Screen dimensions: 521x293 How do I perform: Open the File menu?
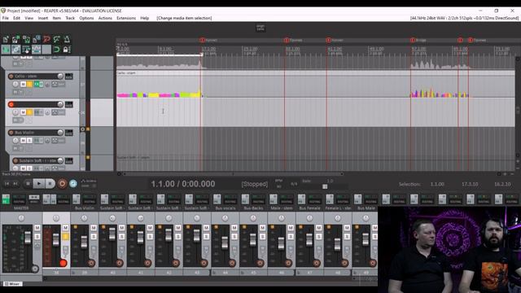6,18
